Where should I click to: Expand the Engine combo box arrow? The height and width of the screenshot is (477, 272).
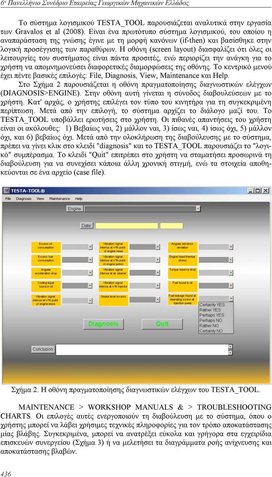(x=198, y=209)
